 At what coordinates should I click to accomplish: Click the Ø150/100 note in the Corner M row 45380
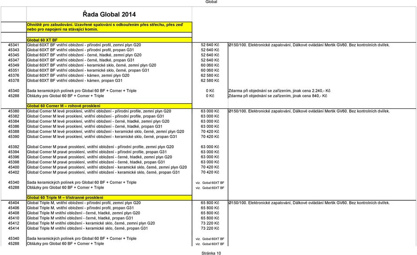click(x=309, y=111)
